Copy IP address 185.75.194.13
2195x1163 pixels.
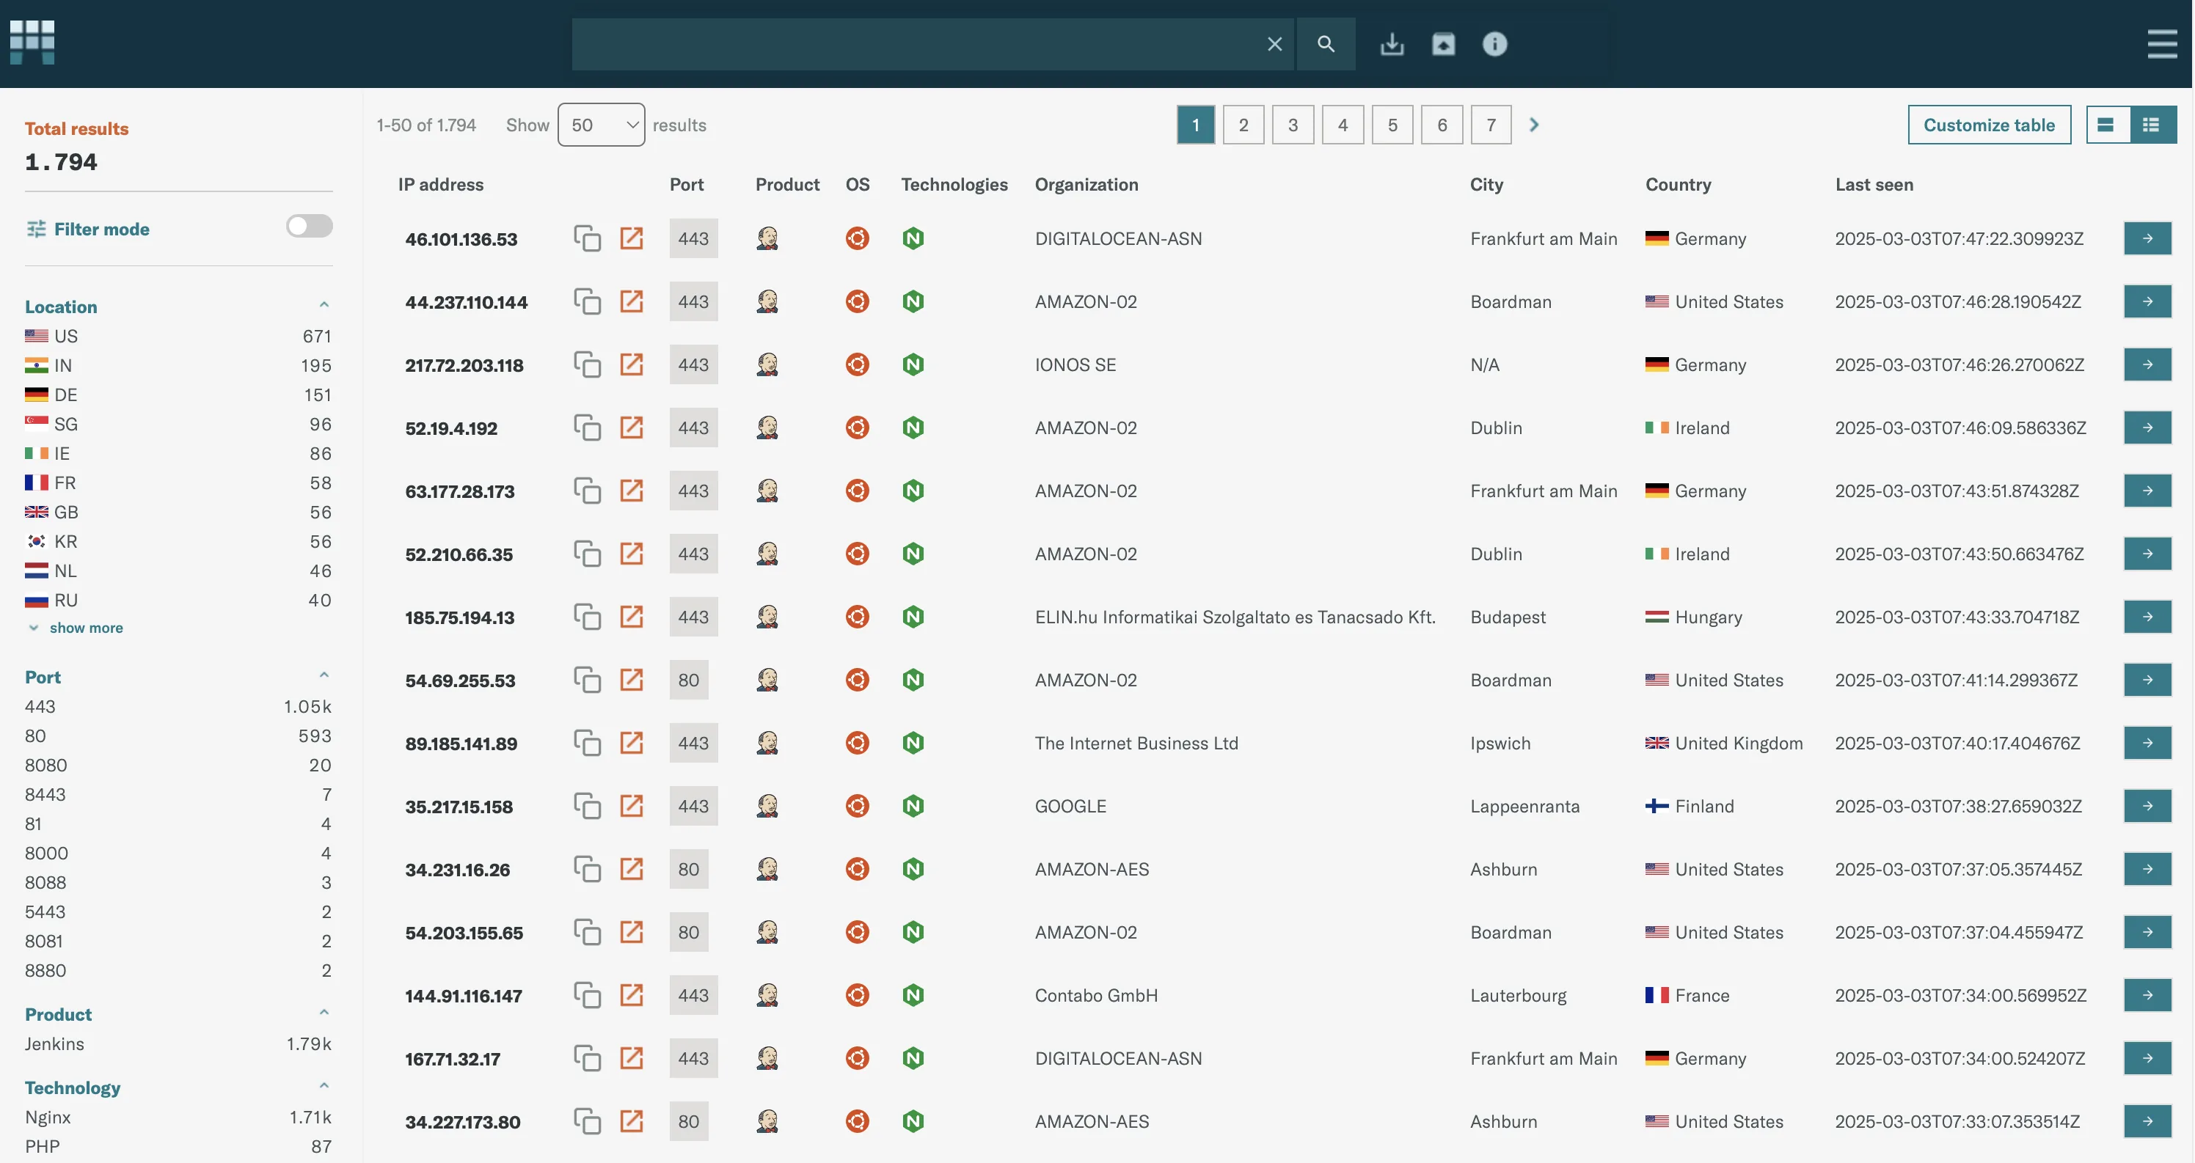click(587, 617)
